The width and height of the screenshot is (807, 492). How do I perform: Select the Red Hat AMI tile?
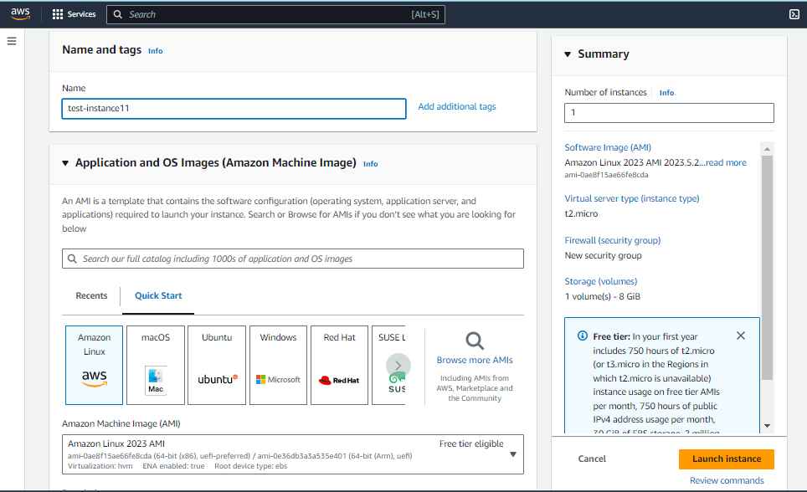tap(338, 365)
